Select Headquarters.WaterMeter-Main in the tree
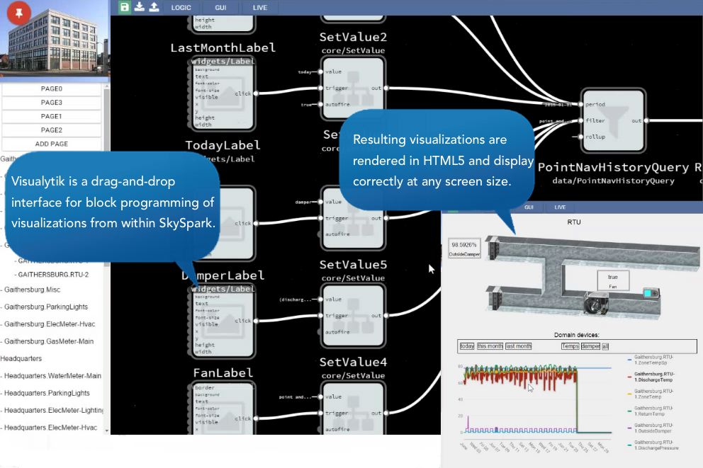703x468 pixels. coord(53,376)
